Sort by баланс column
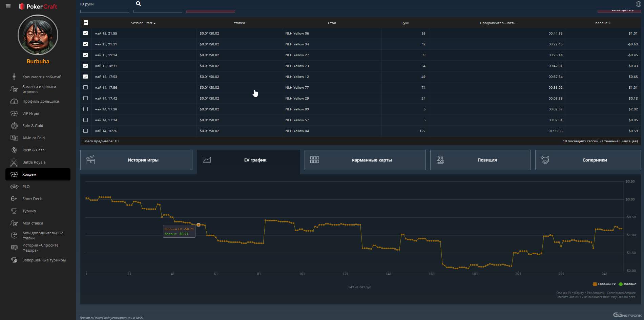 coord(603,23)
